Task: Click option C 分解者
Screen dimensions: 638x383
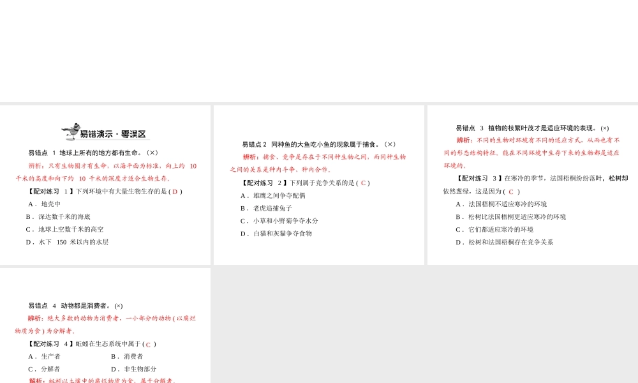Action: pos(44,369)
